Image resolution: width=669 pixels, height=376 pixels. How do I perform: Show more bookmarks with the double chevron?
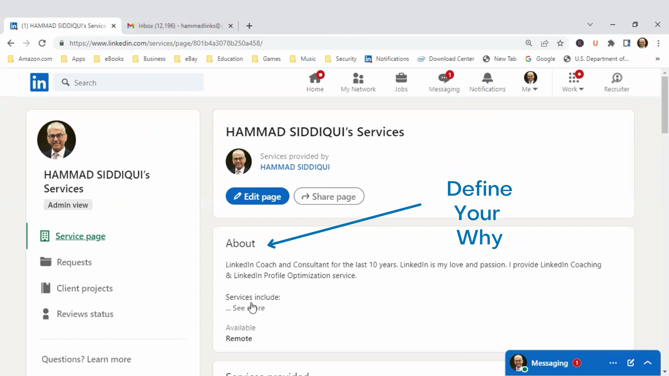coord(658,59)
